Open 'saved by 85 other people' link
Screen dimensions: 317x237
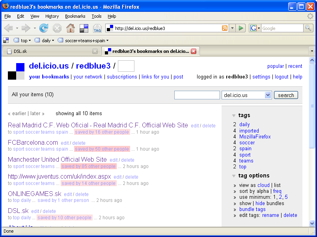coord(89,166)
